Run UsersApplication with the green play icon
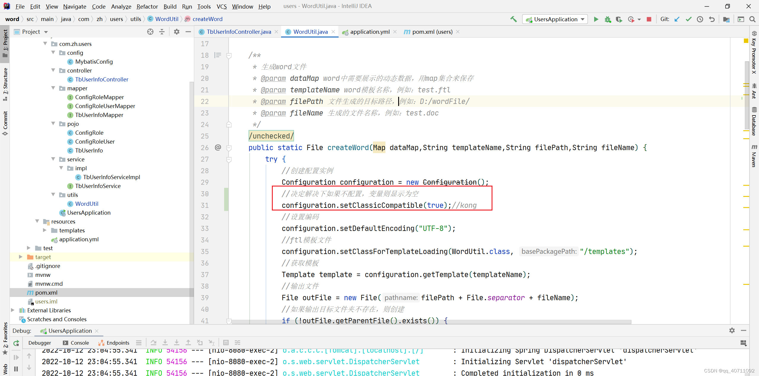759x376 pixels. (596, 19)
